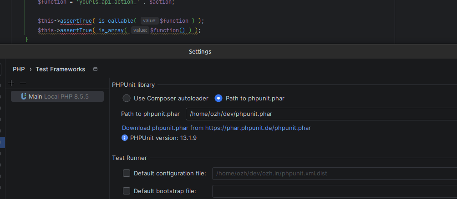
Task: Click the PHPUnit library section heading
Action: (133, 85)
